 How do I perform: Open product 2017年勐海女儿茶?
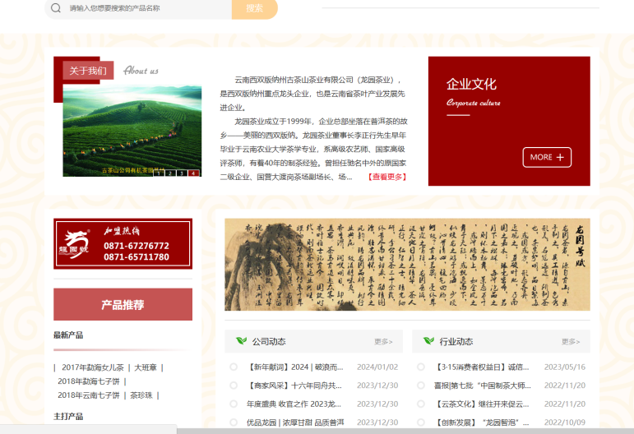[93, 367]
